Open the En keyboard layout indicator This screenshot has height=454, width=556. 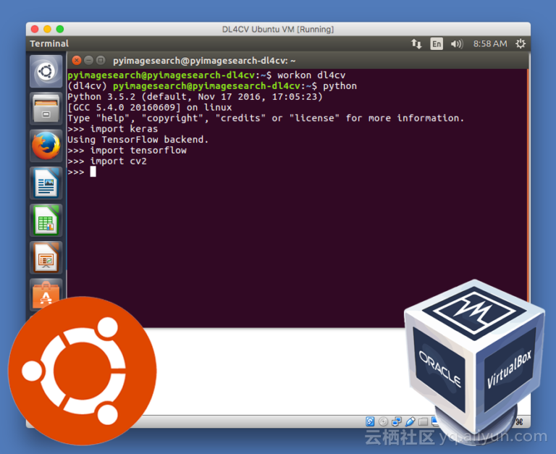coord(437,44)
